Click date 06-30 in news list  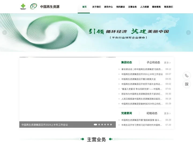(168, 94)
